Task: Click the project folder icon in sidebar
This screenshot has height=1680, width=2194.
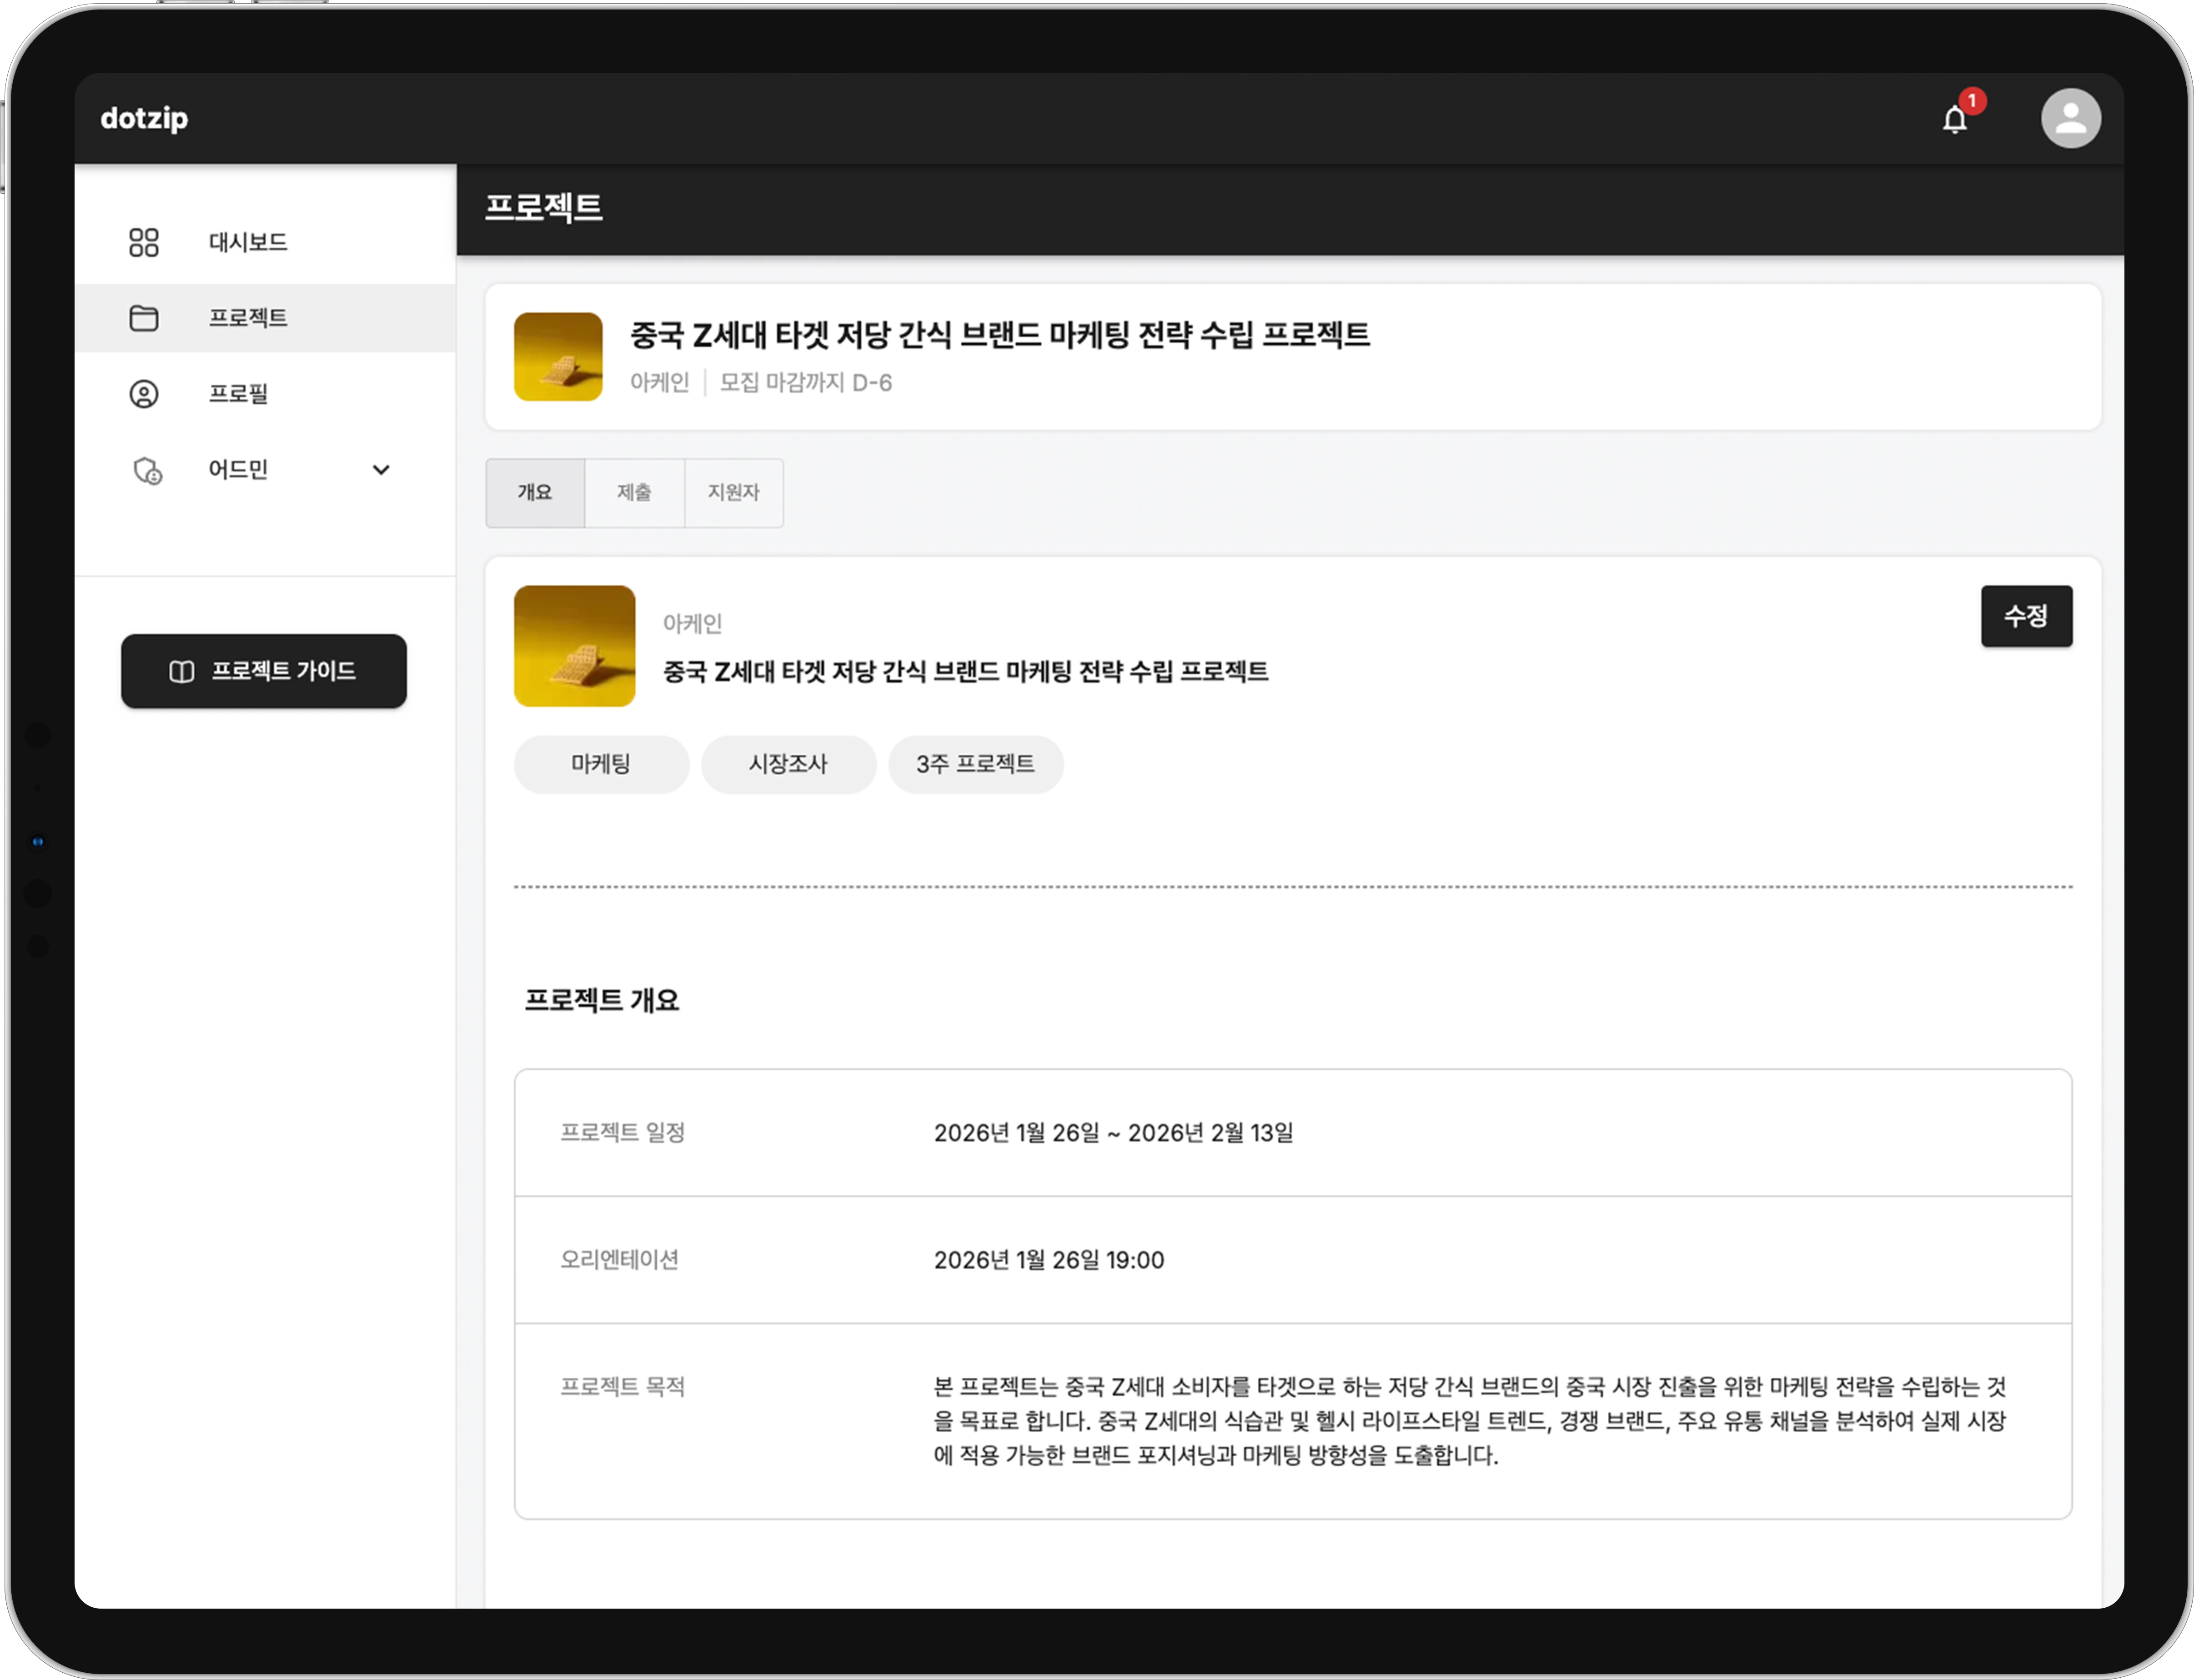Action: click(x=144, y=318)
